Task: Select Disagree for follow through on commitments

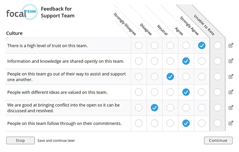Action: pos(154,123)
